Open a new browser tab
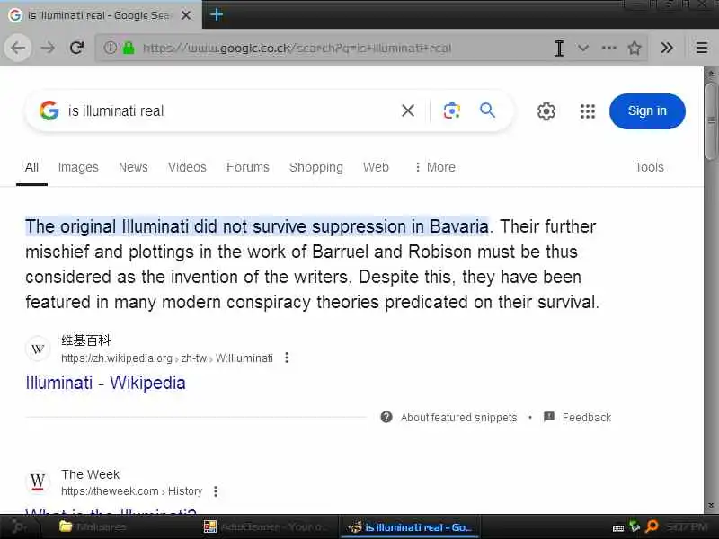The image size is (719, 539). coord(217,14)
